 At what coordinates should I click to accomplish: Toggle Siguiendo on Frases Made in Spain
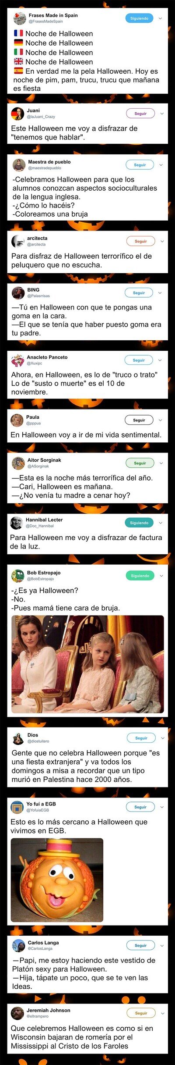[139, 18]
